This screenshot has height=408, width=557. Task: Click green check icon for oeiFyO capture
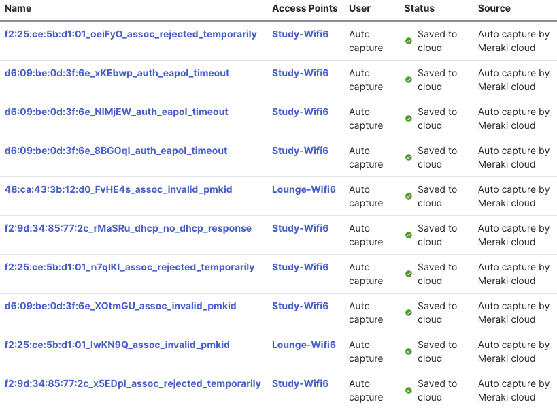(409, 41)
